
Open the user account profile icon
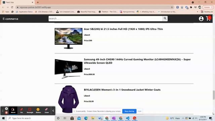tap(201, 18)
